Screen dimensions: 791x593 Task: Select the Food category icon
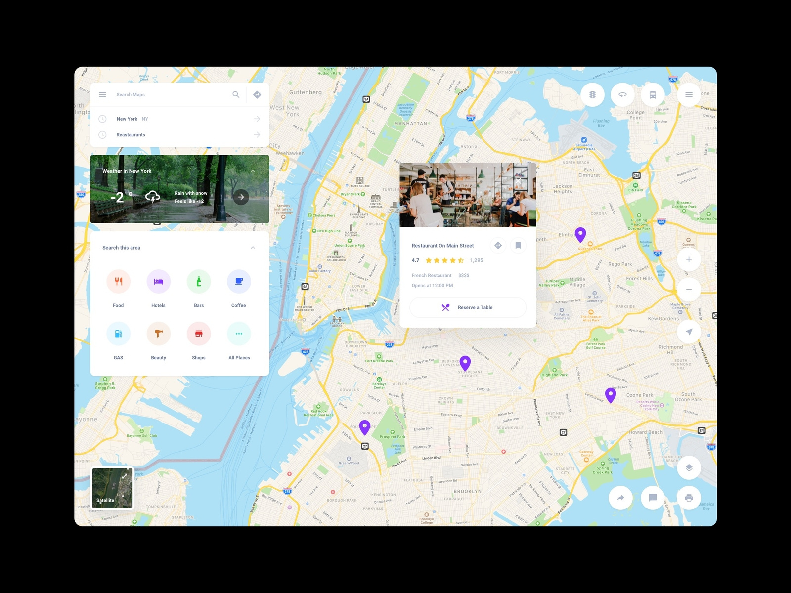(x=118, y=281)
